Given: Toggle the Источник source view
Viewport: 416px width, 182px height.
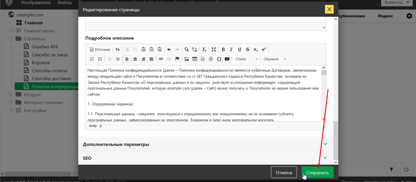Looking at the screenshot, I should pyautogui.click(x=100, y=49).
